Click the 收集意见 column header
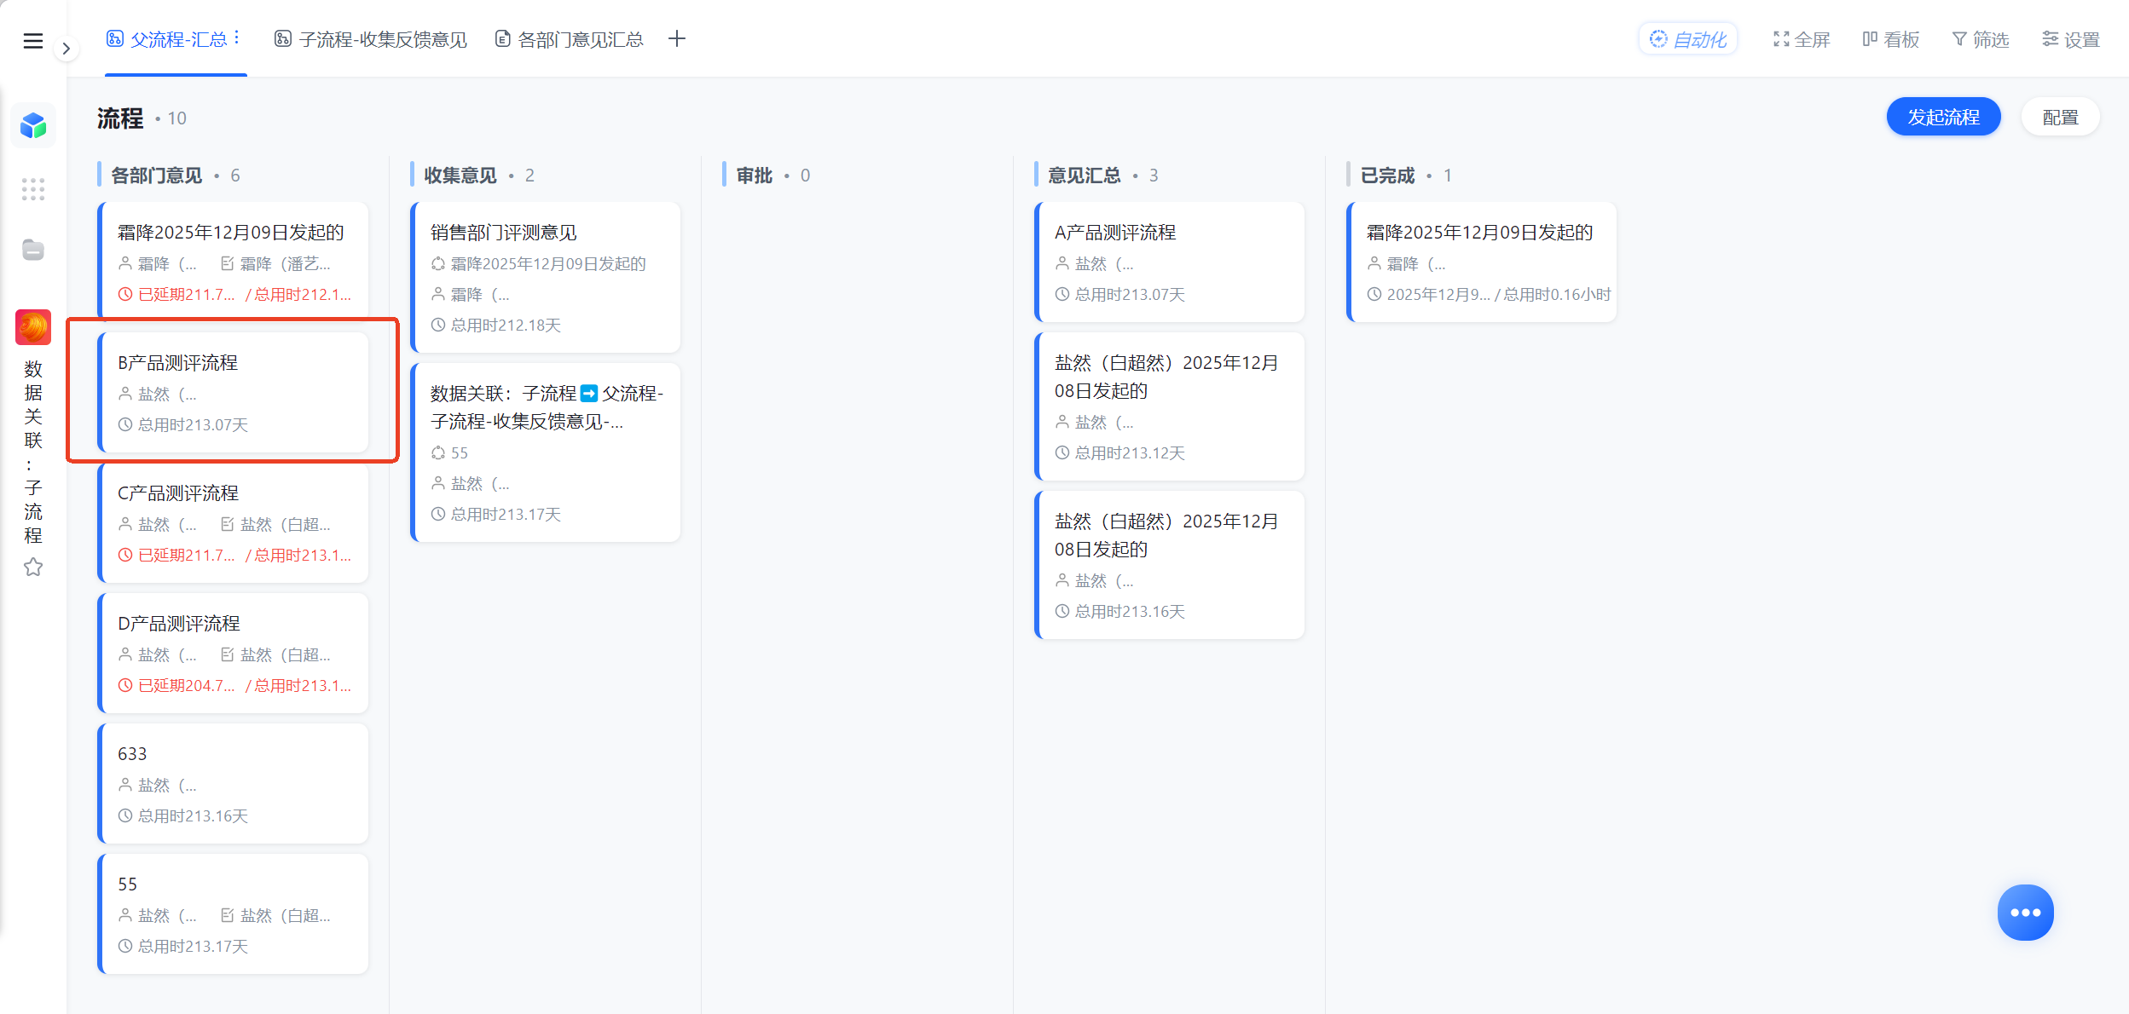This screenshot has height=1014, width=2129. click(460, 176)
